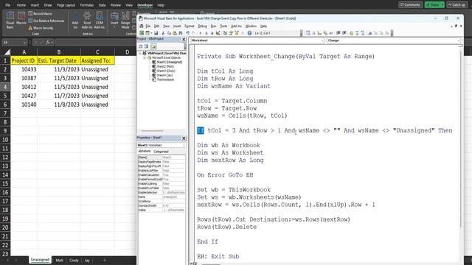Image resolution: width=472 pixels, height=265 pixels.
Task: Click the green Share button in Excel
Action: (434, 5)
